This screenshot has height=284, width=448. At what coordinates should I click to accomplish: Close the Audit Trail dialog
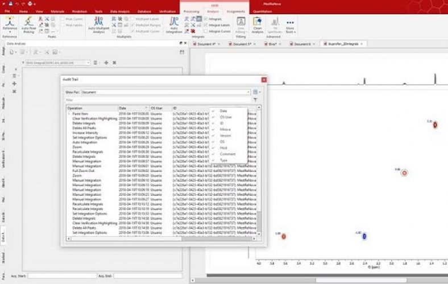tap(264, 80)
